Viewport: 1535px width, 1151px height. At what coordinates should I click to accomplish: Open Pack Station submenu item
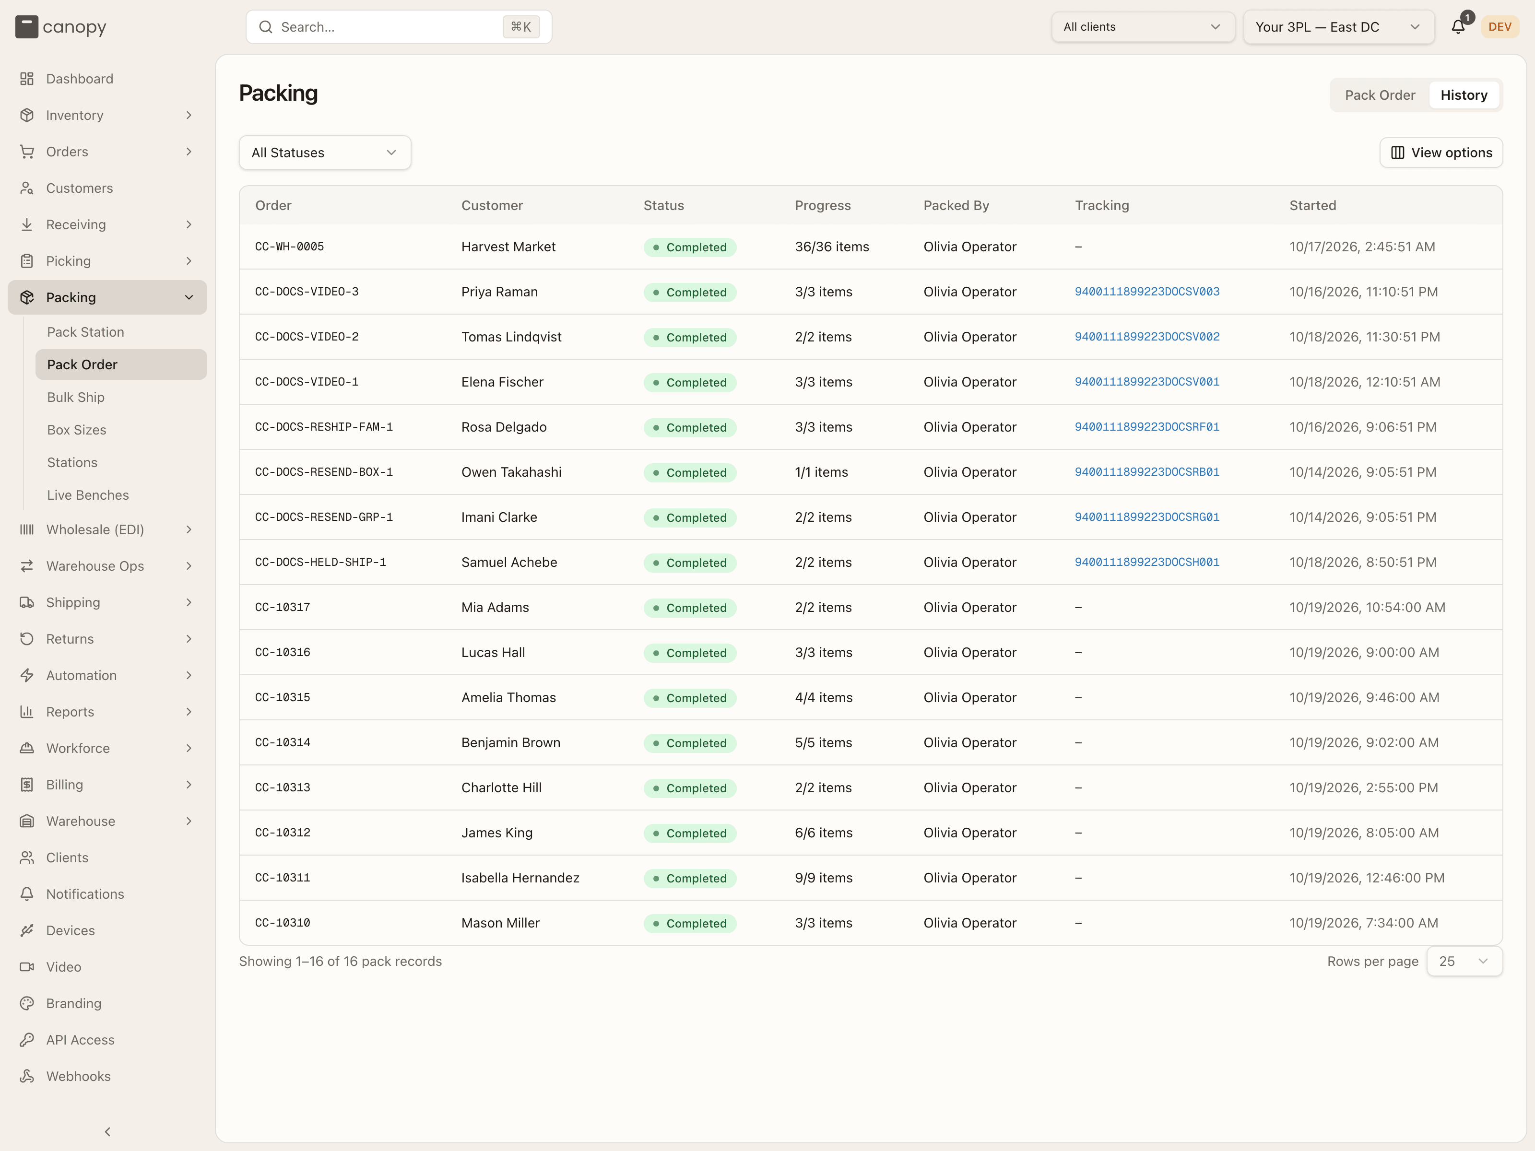tap(121, 332)
